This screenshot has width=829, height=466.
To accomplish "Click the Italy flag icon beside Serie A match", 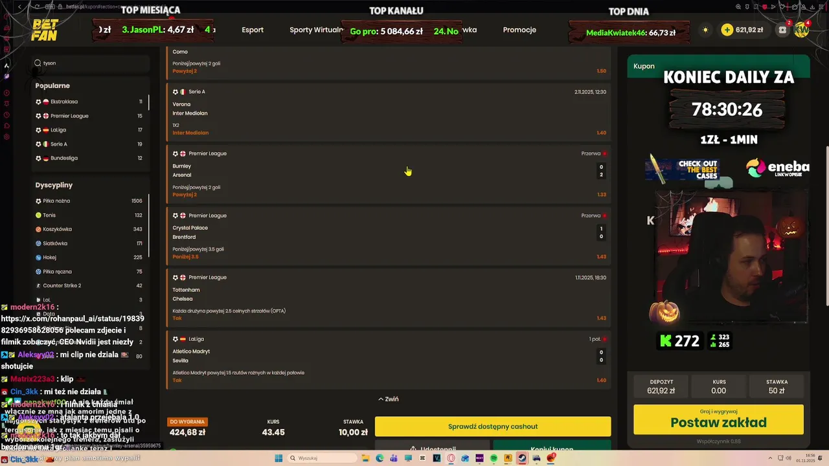I will (183, 92).
